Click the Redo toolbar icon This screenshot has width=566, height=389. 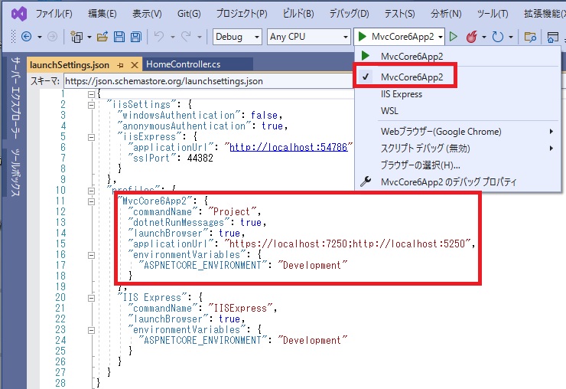187,37
